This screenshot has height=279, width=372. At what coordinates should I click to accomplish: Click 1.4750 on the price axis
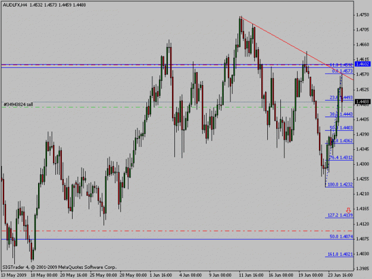(x=362, y=15)
